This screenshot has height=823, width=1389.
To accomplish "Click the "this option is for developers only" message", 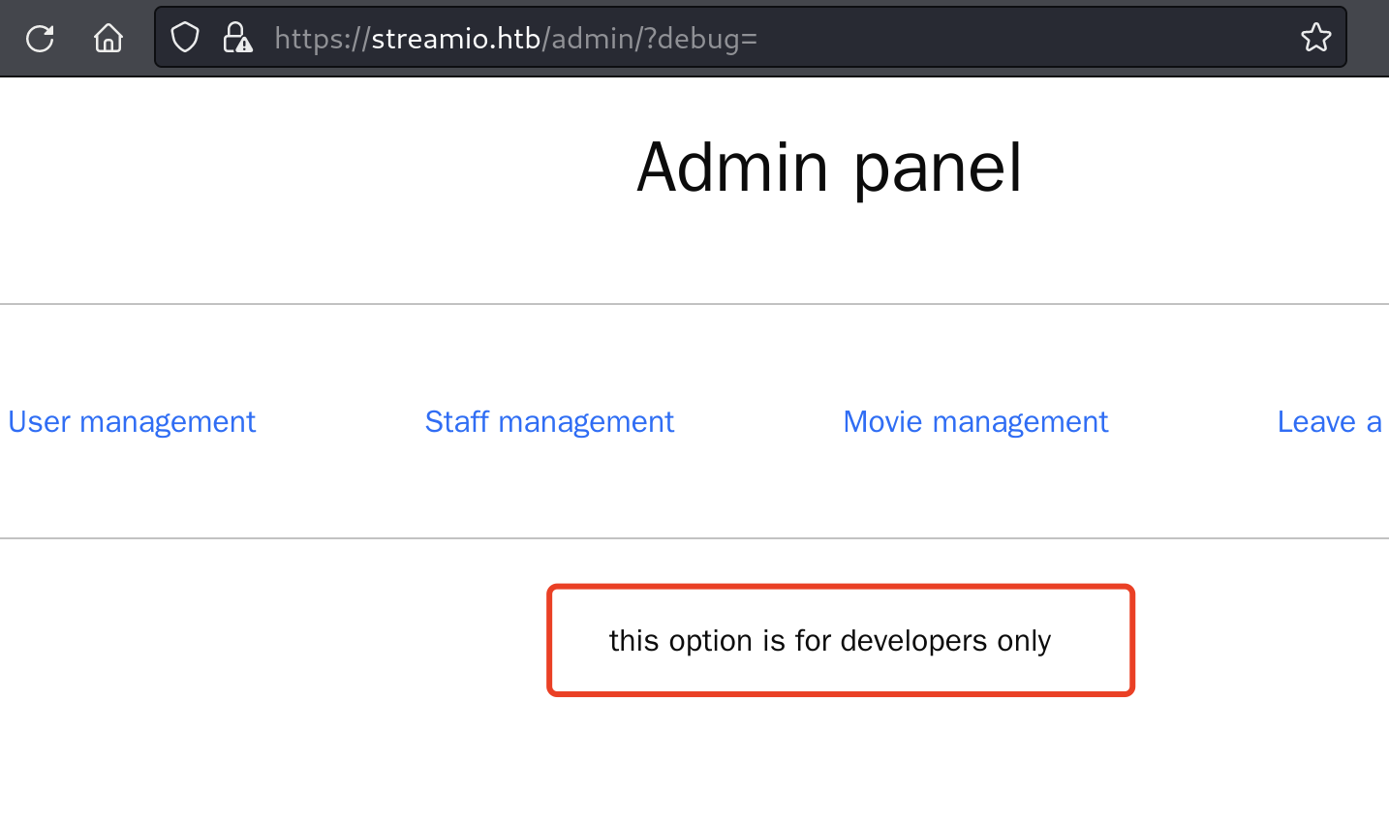I will [x=829, y=641].
